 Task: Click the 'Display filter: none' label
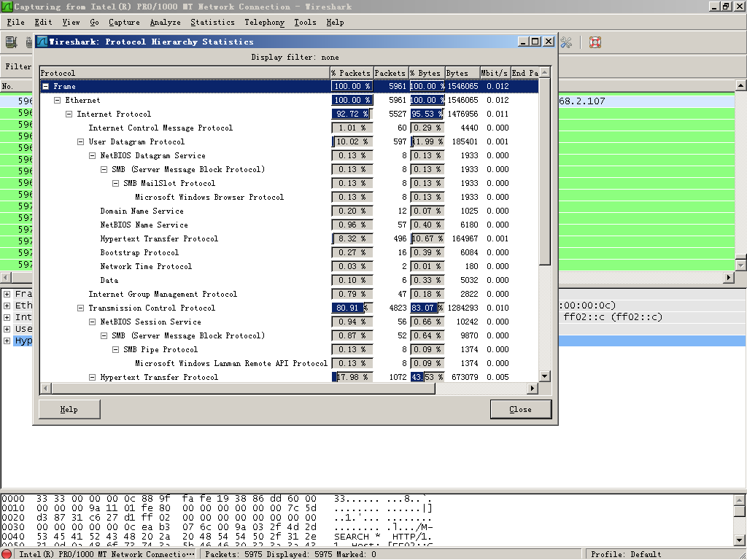(295, 57)
